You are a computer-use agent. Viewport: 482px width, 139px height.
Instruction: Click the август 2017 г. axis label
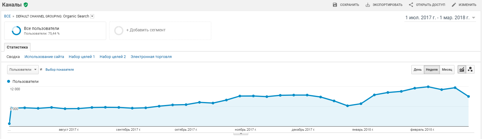[69, 130]
